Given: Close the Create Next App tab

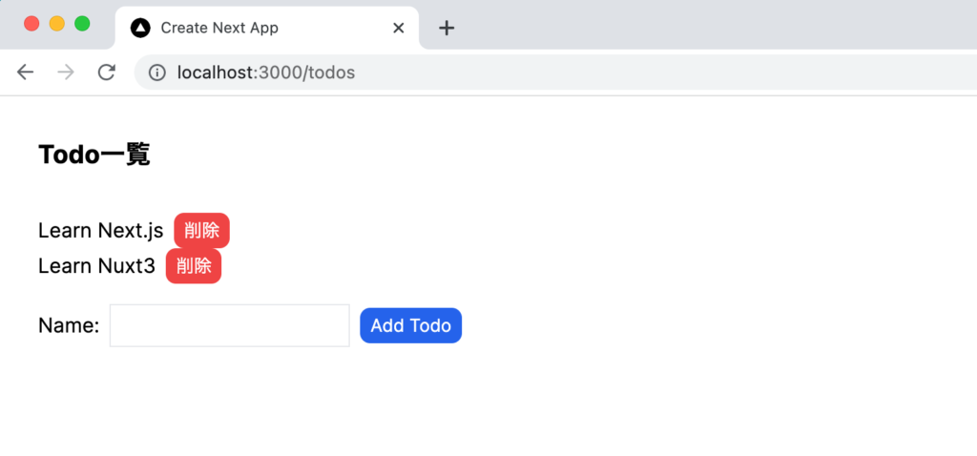Looking at the screenshot, I should [x=399, y=28].
